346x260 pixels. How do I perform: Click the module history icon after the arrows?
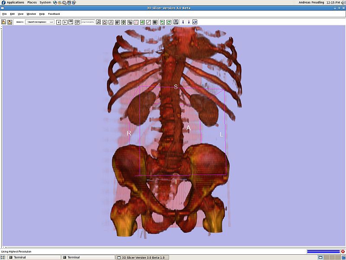[x=71, y=22]
